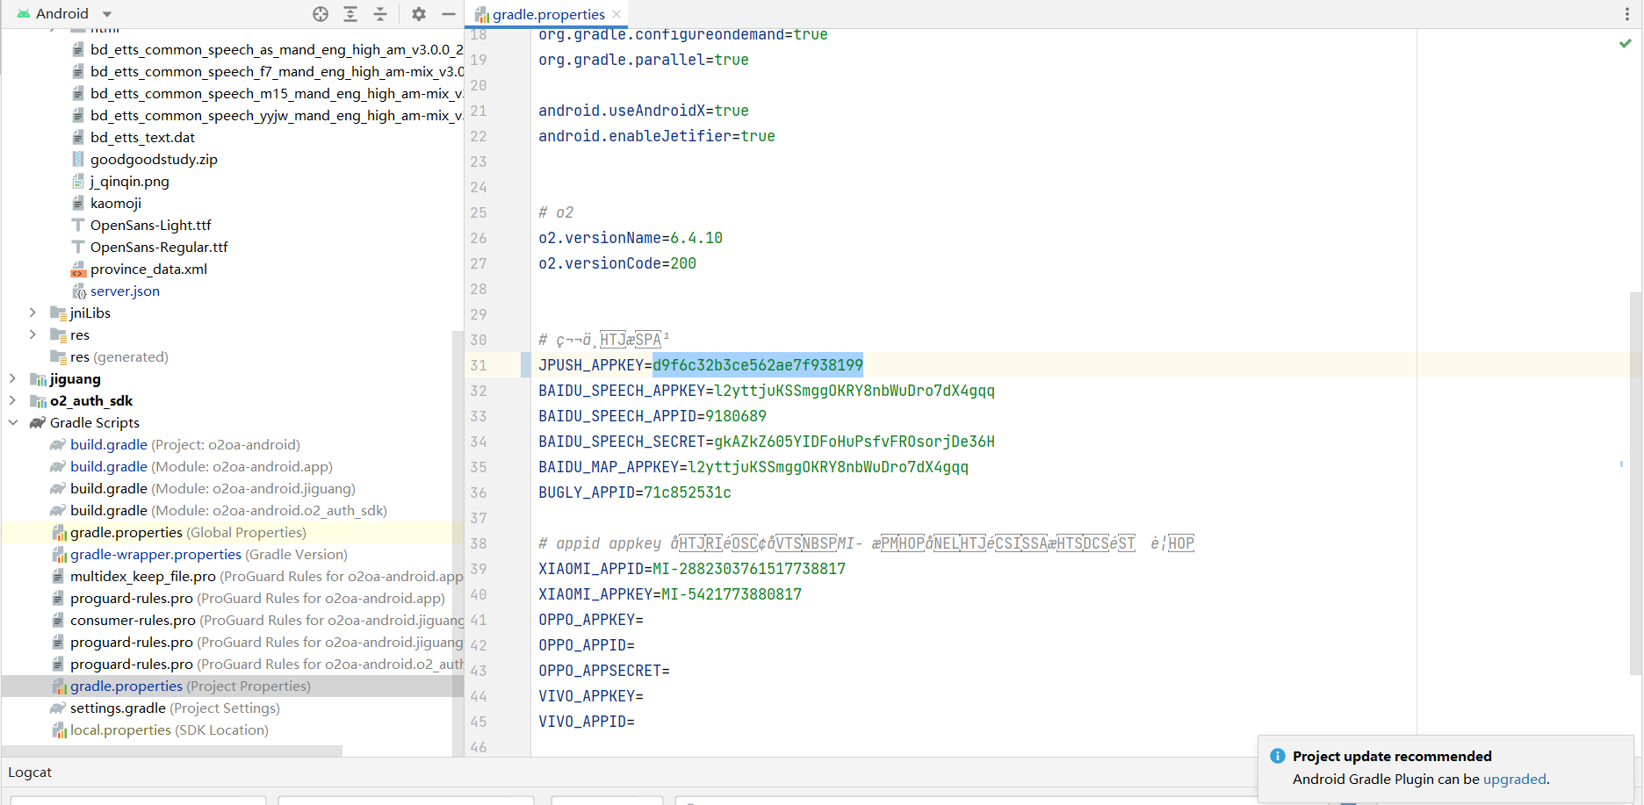Expand the o2_auth_sdk module
This screenshot has height=805, width=1644.
[12, 400]
